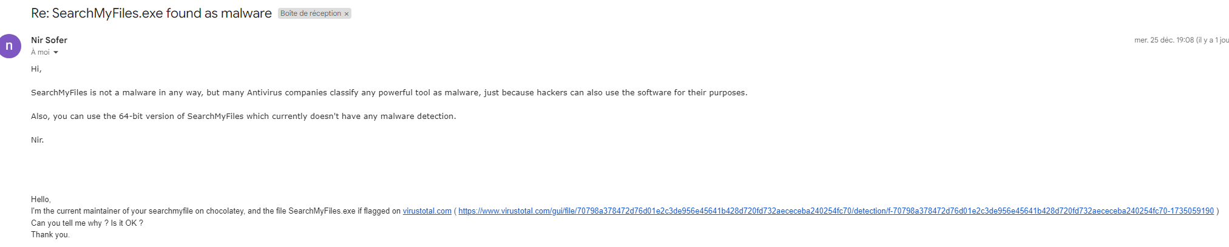Click the Hi, greeting line

coord(36,69)
